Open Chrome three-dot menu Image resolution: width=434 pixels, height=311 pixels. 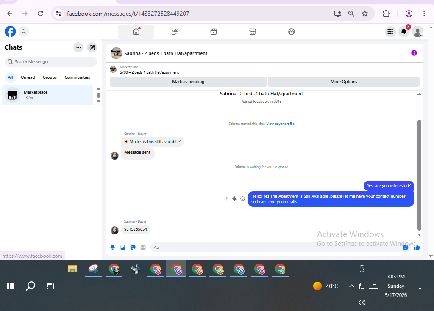pos(424,14)
